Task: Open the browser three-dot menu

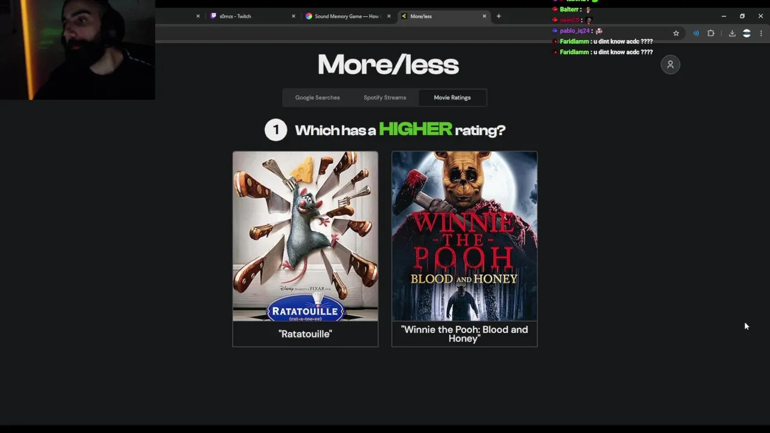Action: pos(761,34)
